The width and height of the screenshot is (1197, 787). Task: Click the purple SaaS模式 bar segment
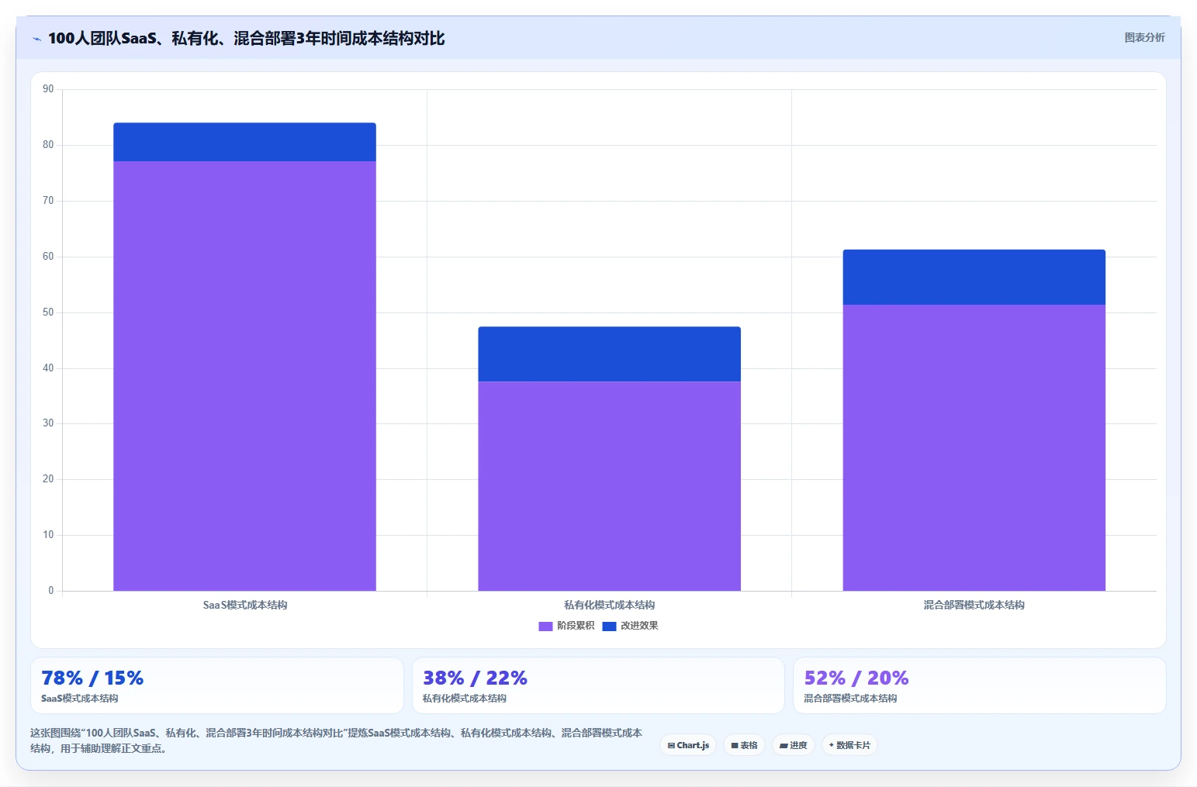[244, 376]
